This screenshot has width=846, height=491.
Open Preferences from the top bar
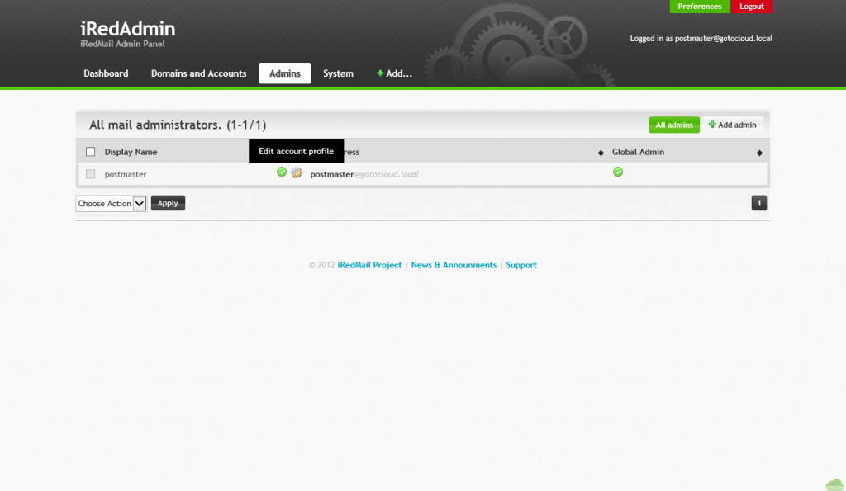tap(699, 7)
